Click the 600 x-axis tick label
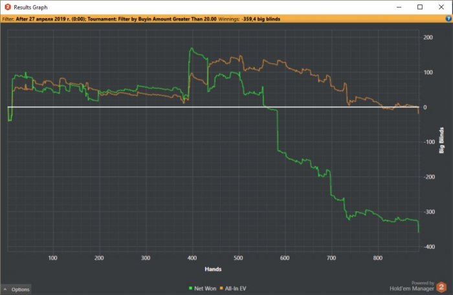 click(285, 258)
